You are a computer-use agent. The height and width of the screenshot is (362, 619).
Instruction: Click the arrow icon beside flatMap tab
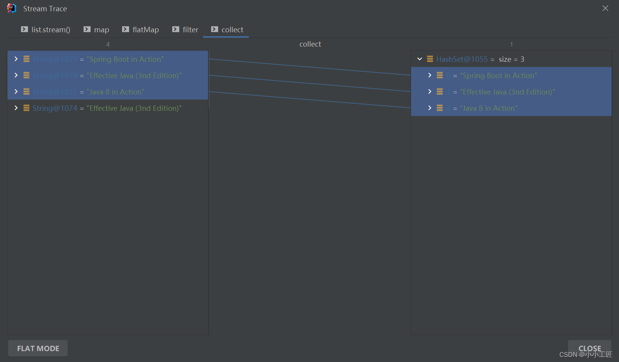click(126, 29)
